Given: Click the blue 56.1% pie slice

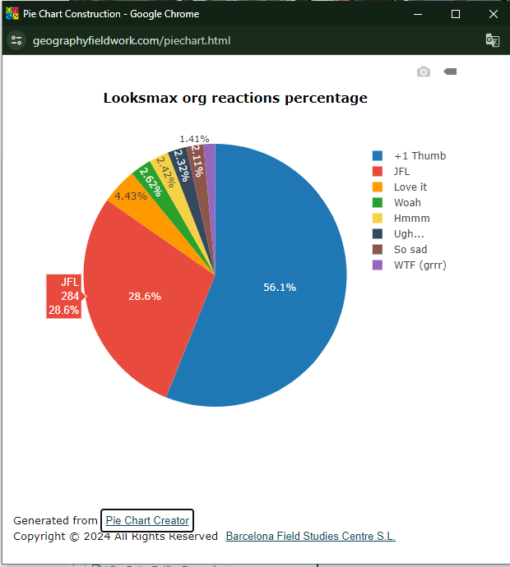Looking at the screenshot, I should click(x=280, y=287).
